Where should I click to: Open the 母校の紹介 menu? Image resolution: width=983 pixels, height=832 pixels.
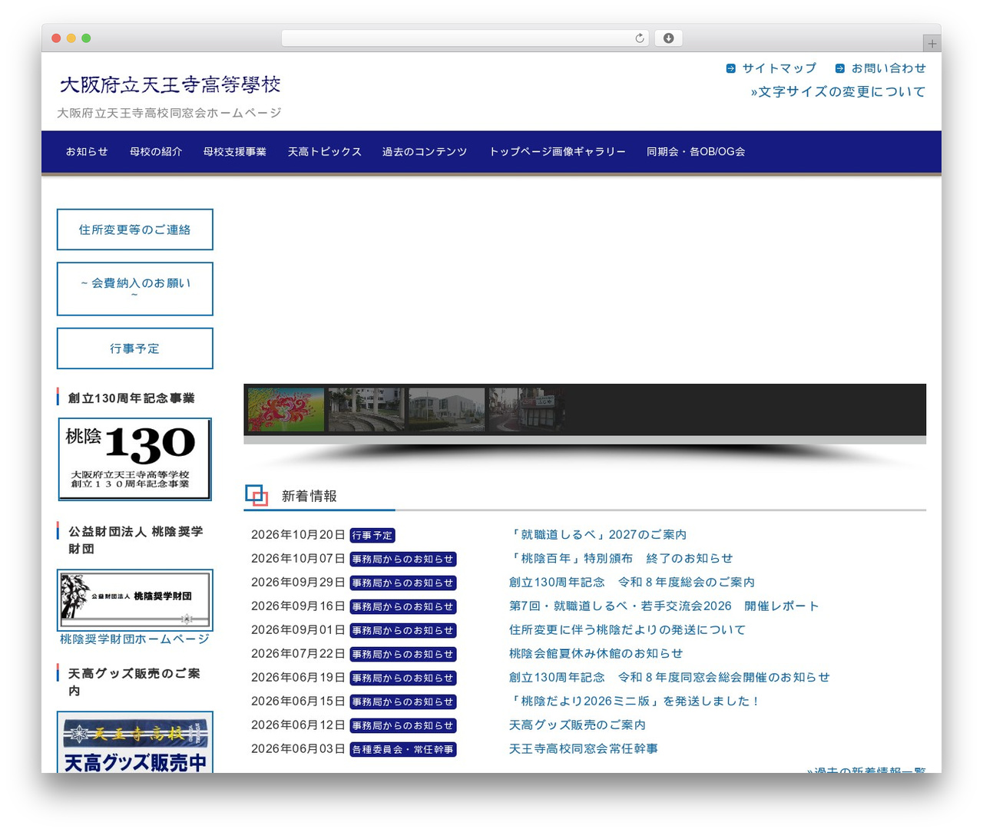click(156, 152)
